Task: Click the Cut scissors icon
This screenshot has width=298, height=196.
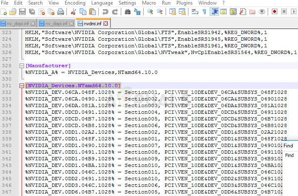Action: [73, 12]
